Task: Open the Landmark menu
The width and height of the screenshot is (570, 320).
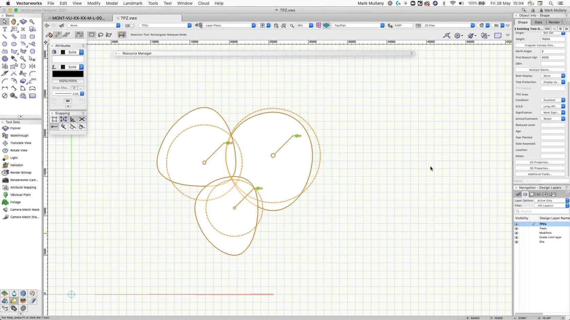Action: [132, 3]
